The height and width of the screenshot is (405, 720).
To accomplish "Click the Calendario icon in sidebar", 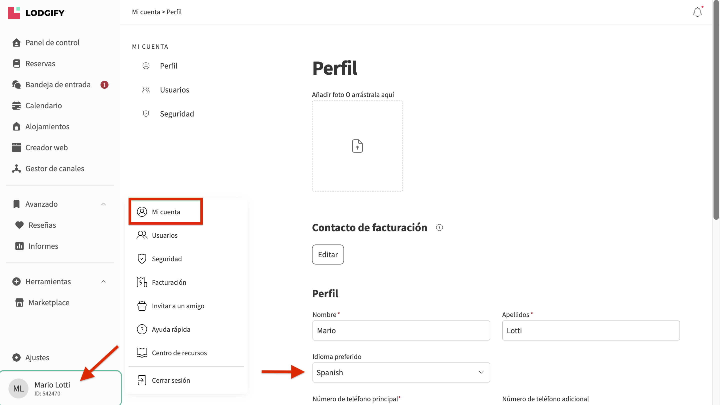I will pyautogui.click(x=16, y=106).
